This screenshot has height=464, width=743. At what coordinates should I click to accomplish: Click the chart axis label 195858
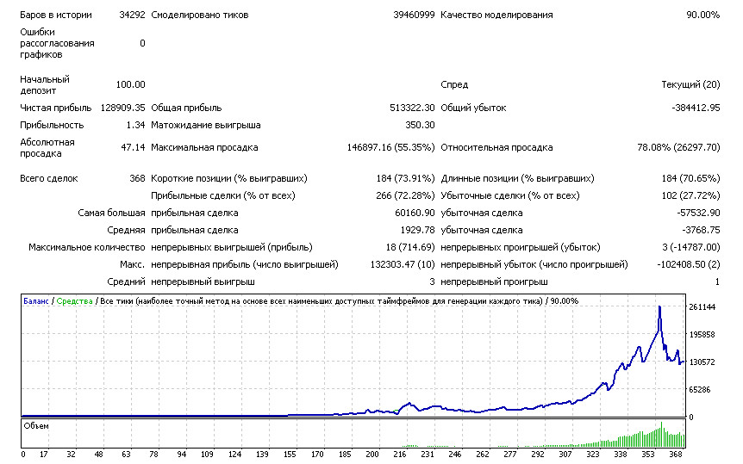(702, 335)
